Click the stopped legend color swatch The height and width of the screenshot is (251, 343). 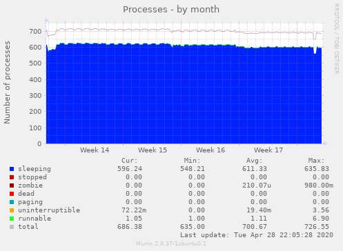(12, 177)
